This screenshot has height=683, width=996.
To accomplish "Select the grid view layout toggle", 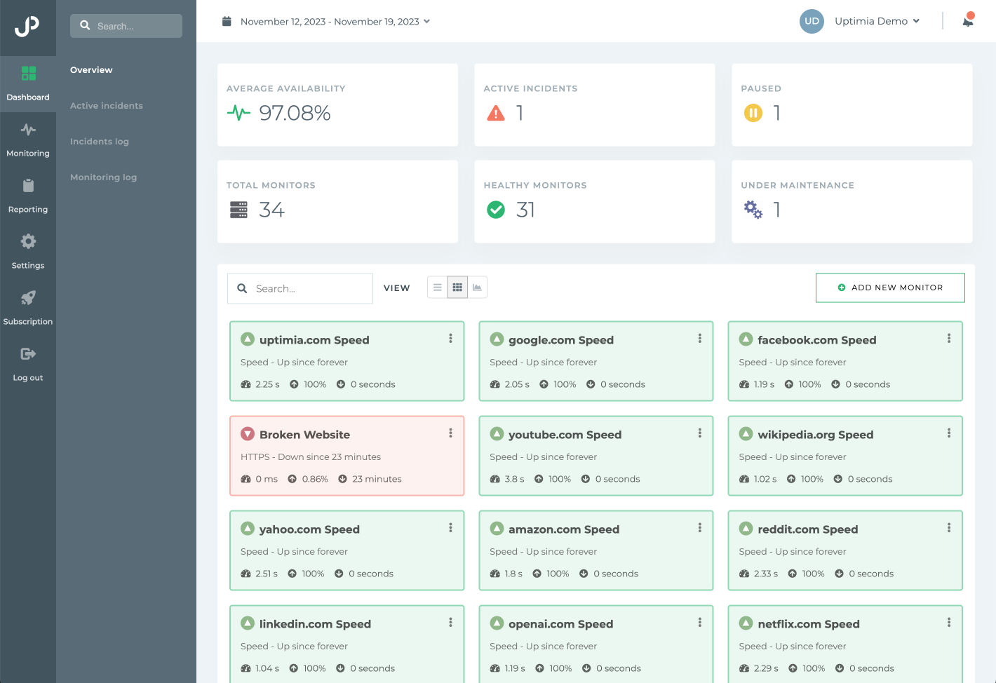I will (457, 287).
